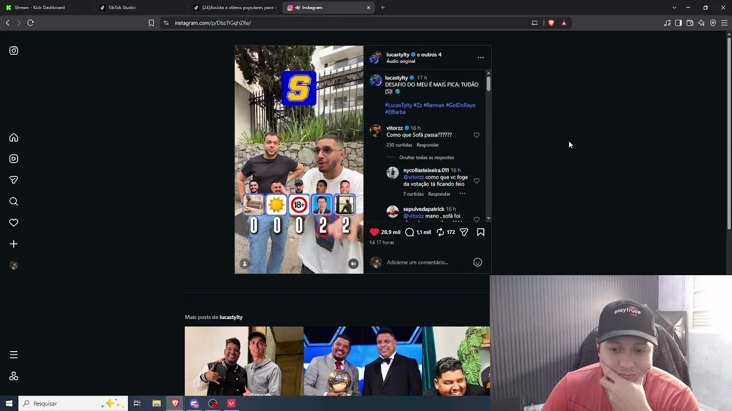Open the #ElBarba hashtag
732x411 pixels.
click(395, 112)
